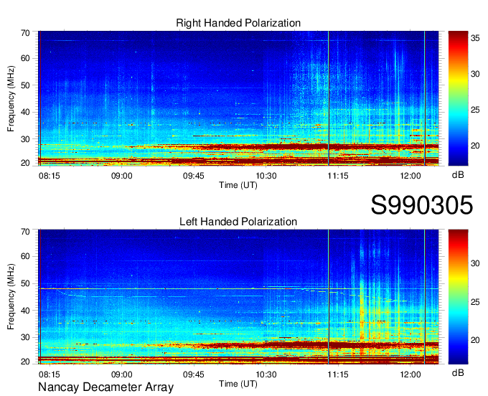Click the 50 MHz tick label on the lower plot
488x396 pixels.
[x=26, y=283]
